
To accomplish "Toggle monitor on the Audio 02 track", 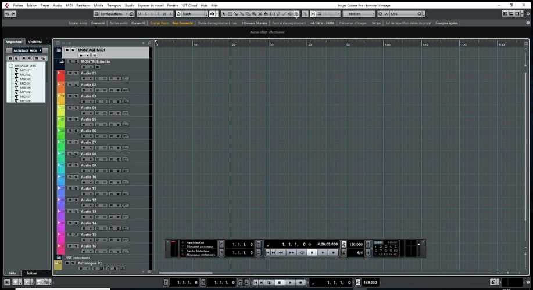I will click(90, 90).
